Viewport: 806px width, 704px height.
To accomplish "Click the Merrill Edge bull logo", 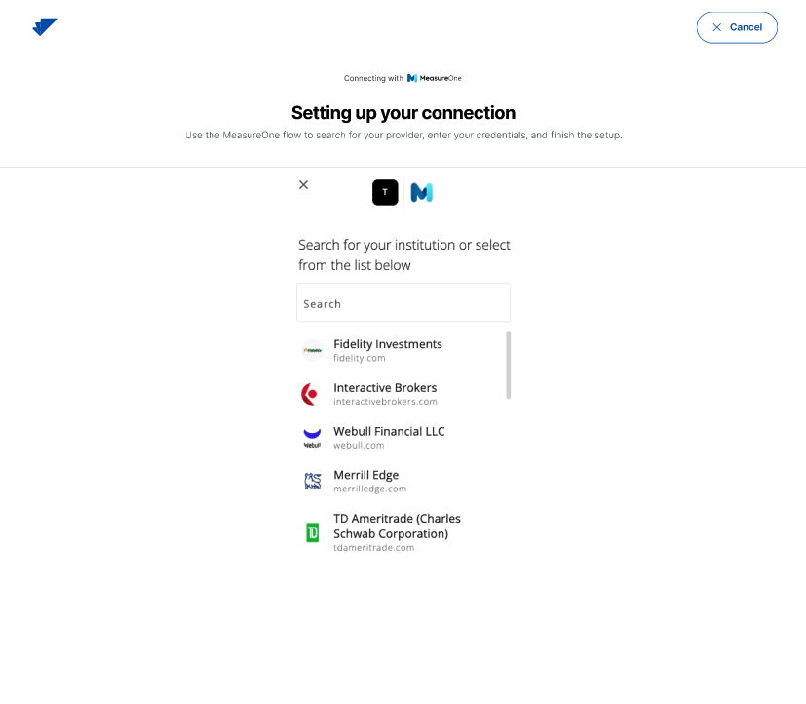I will coord(313,482).
